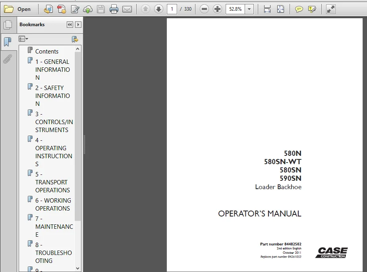The width and height of the screenshot is (367, 272).
Task: Open the zoom level dropdown arrow
Action: [249, 9]
